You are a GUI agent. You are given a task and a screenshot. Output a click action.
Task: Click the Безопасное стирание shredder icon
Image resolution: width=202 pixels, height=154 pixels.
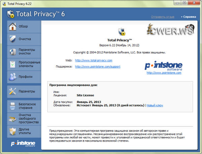point(12,106)
